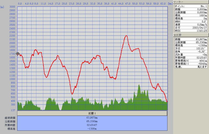
Task: Click the eye marker icon at profile start
Action: (18, 54)
